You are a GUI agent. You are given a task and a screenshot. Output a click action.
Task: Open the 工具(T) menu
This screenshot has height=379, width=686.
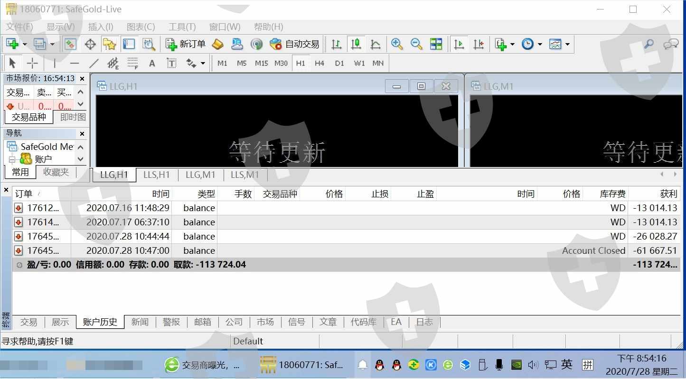pos(182,27)
